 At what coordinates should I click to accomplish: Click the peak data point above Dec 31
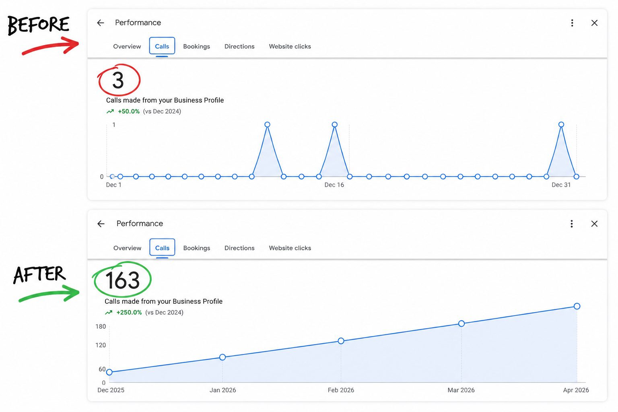561,125
